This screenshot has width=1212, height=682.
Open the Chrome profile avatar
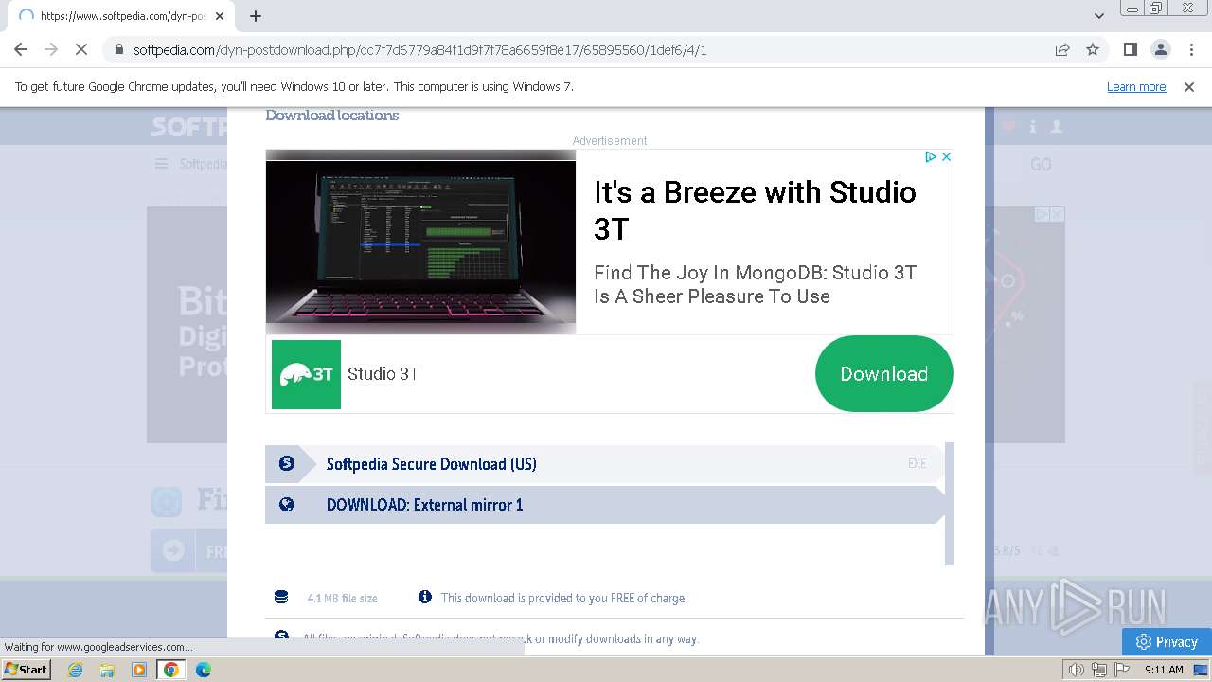(x=1160, y=50)
